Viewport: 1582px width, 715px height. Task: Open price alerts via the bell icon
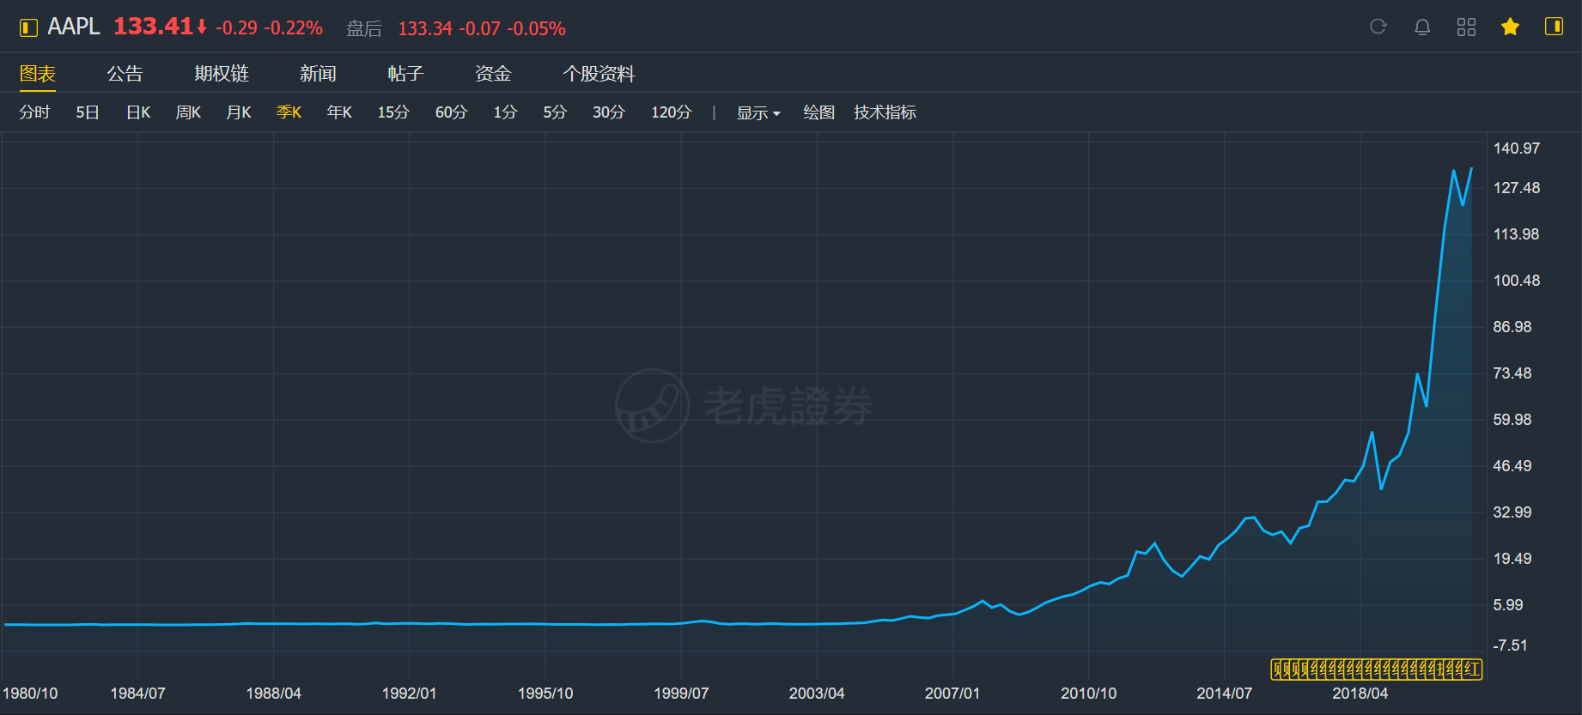coord(1422,27)
